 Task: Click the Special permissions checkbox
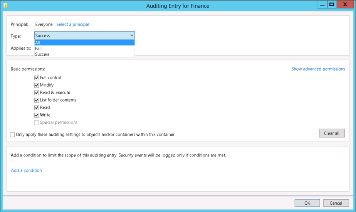pos(37,123)
